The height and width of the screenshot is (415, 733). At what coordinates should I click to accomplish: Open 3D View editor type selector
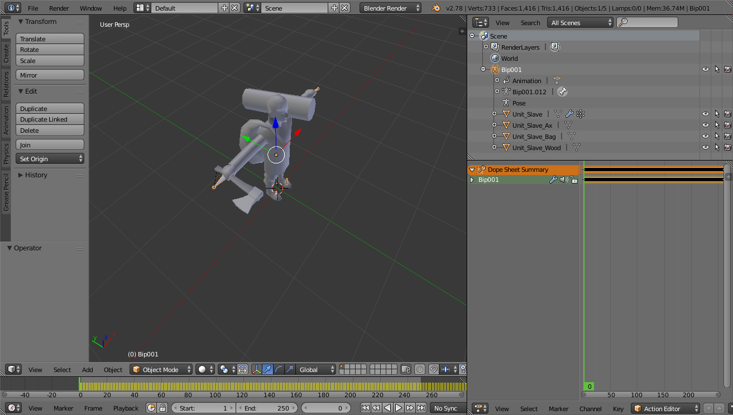point(13,369)
